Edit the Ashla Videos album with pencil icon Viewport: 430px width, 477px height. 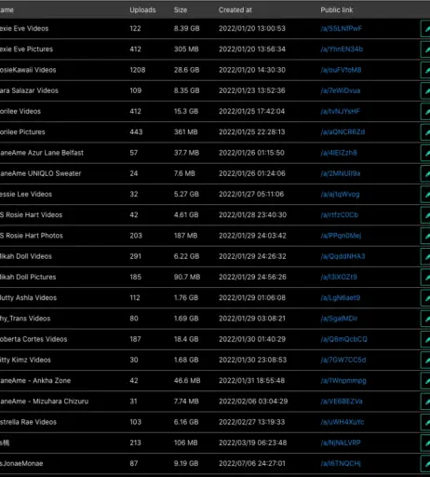click(x=425, y=298)
